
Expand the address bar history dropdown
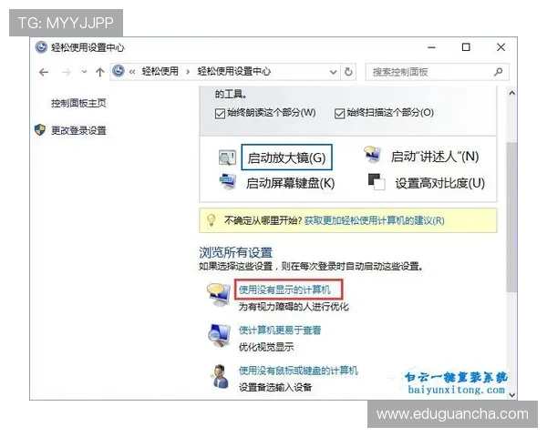(333, 72)
